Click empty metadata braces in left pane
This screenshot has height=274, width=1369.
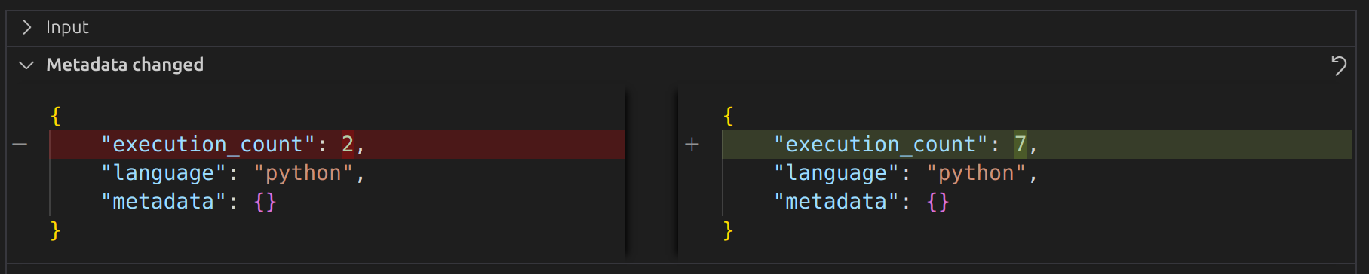click(x=266, y=202)
